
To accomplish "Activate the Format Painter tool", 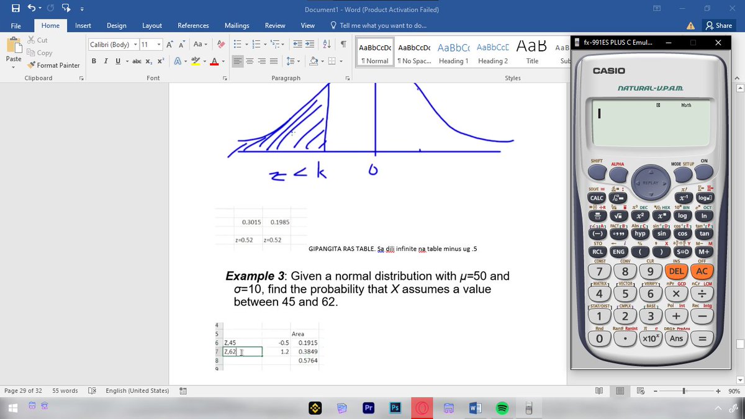I will 53,65.
